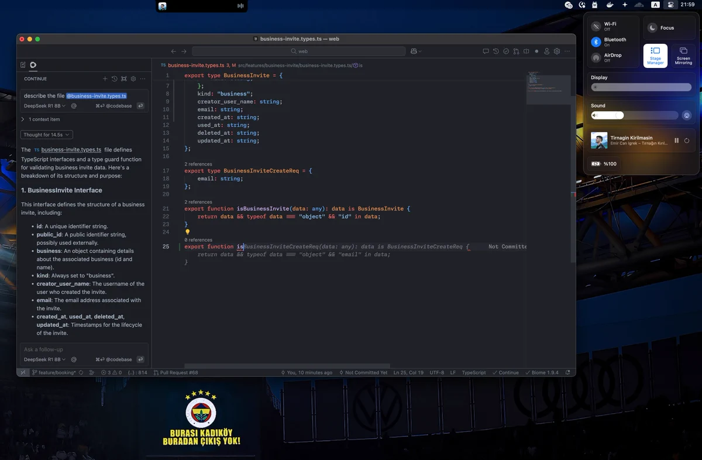Switch input source A in menu bar

(655, 5)
